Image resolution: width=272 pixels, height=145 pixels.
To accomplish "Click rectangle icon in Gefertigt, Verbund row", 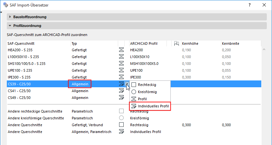I will (121, 125).
